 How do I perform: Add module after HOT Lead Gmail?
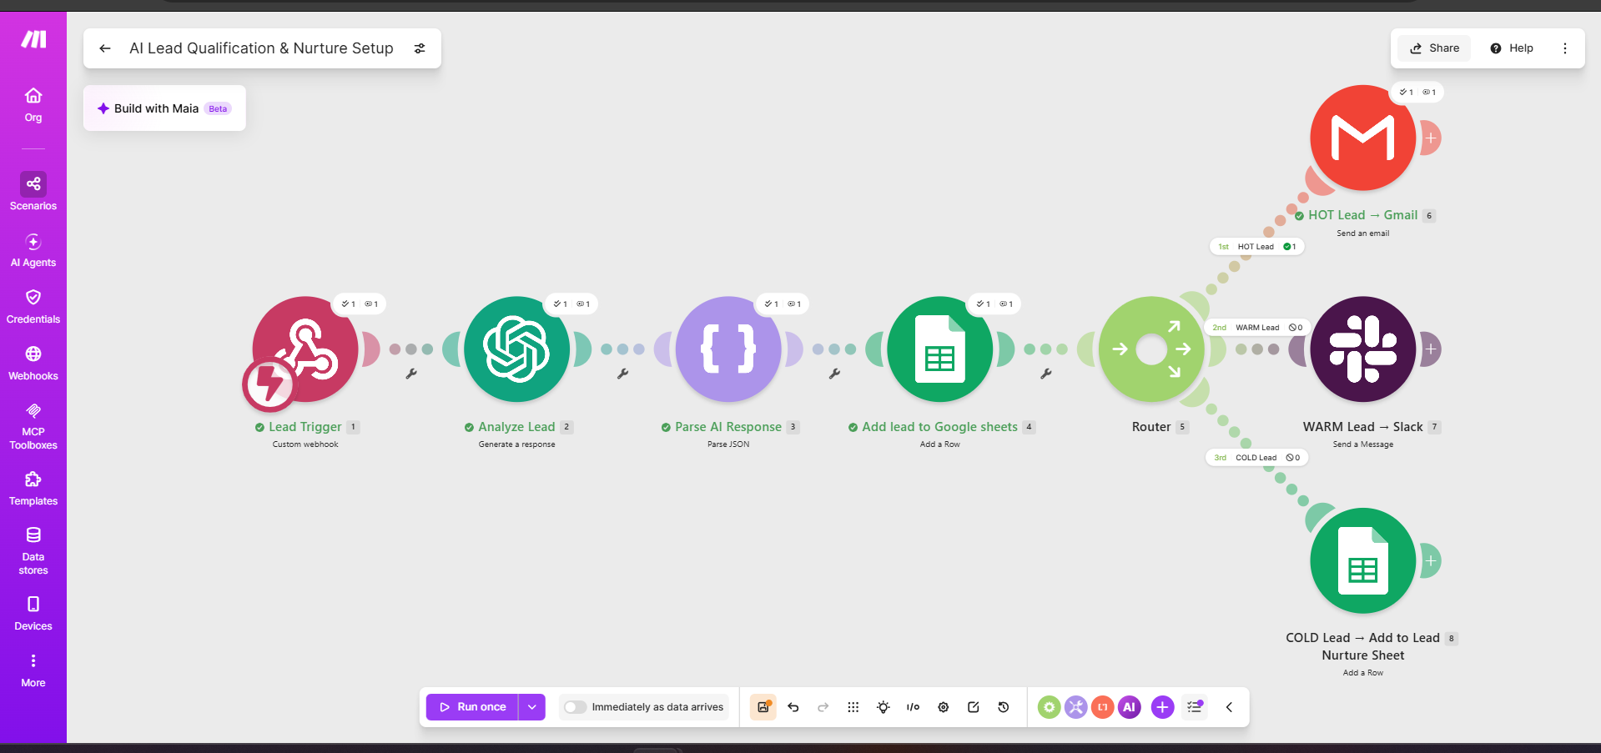pyautogui.click(x=1431, y=138)
